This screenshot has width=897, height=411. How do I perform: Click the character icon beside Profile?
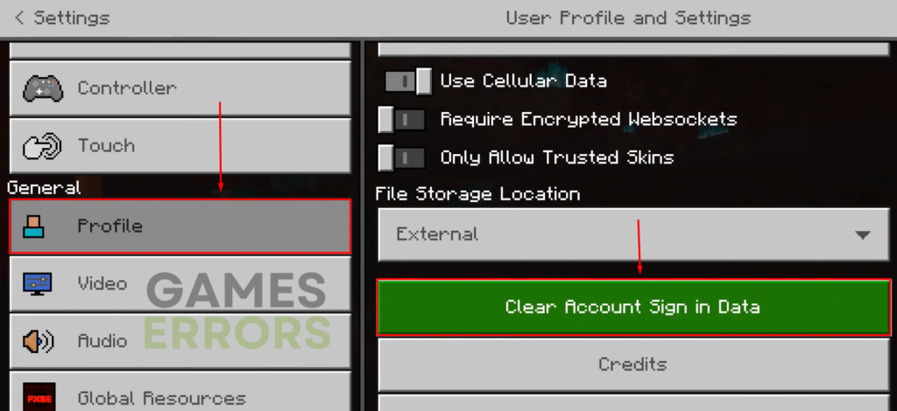click(x=33, y=226)
